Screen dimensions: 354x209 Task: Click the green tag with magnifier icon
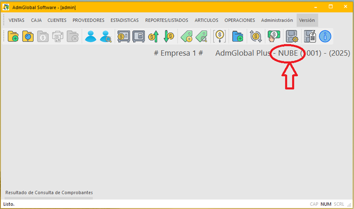tap(201, 36)
